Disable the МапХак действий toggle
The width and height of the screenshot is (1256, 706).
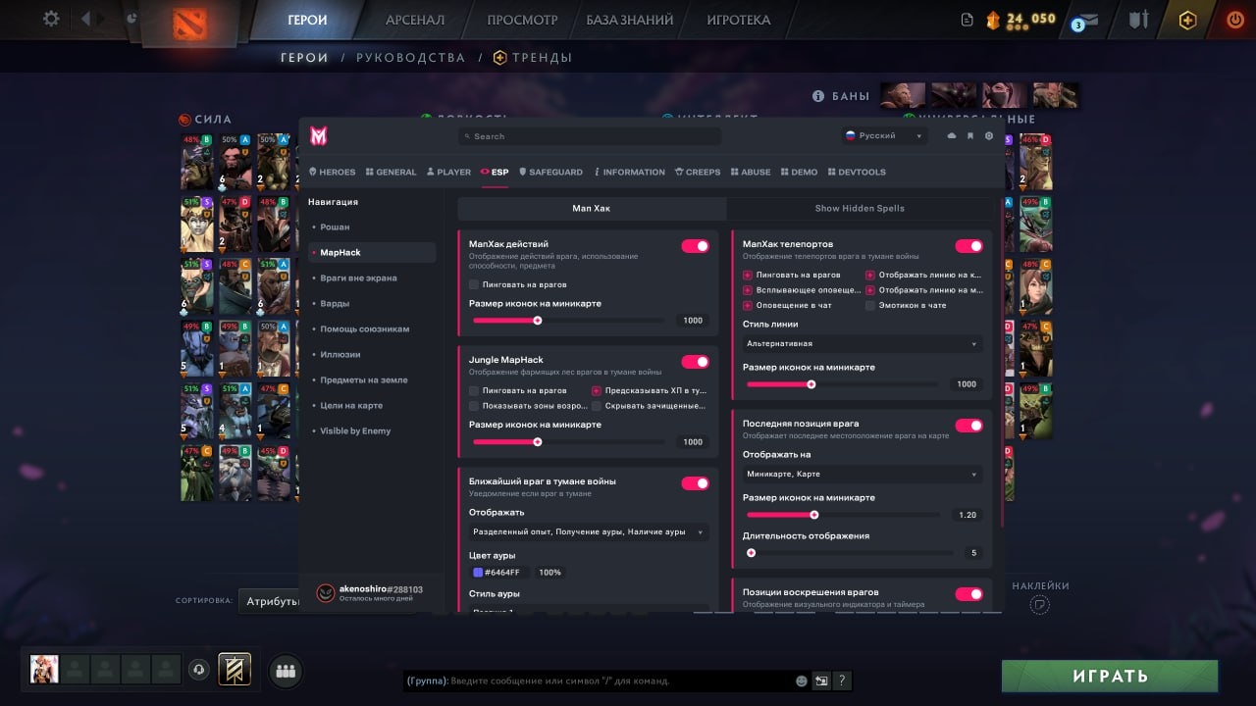694,246
